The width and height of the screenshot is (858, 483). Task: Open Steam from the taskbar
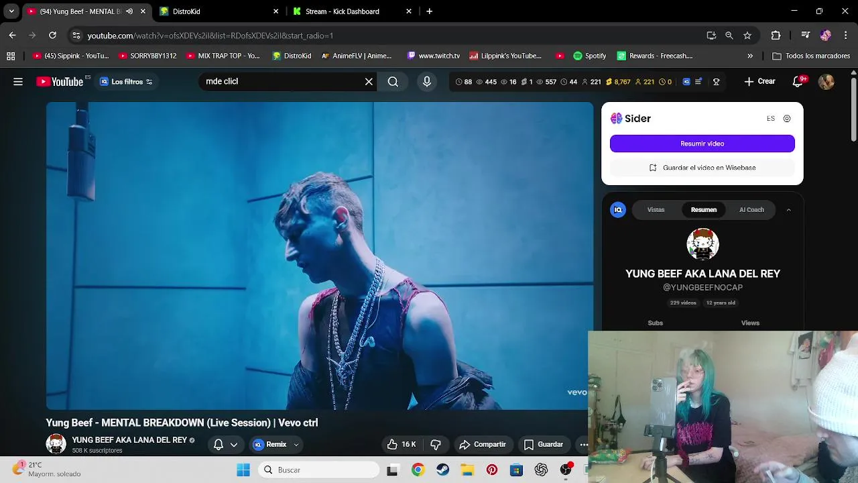[442, 470]
